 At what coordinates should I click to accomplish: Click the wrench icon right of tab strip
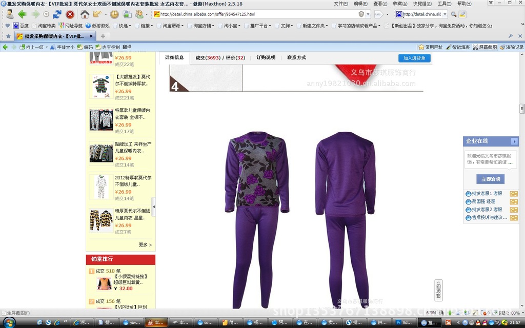pos(511,36)
